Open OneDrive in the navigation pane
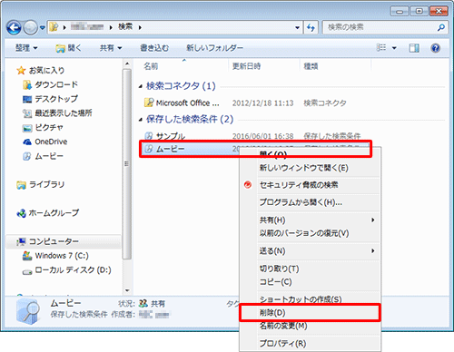 (x=45, y=142)
